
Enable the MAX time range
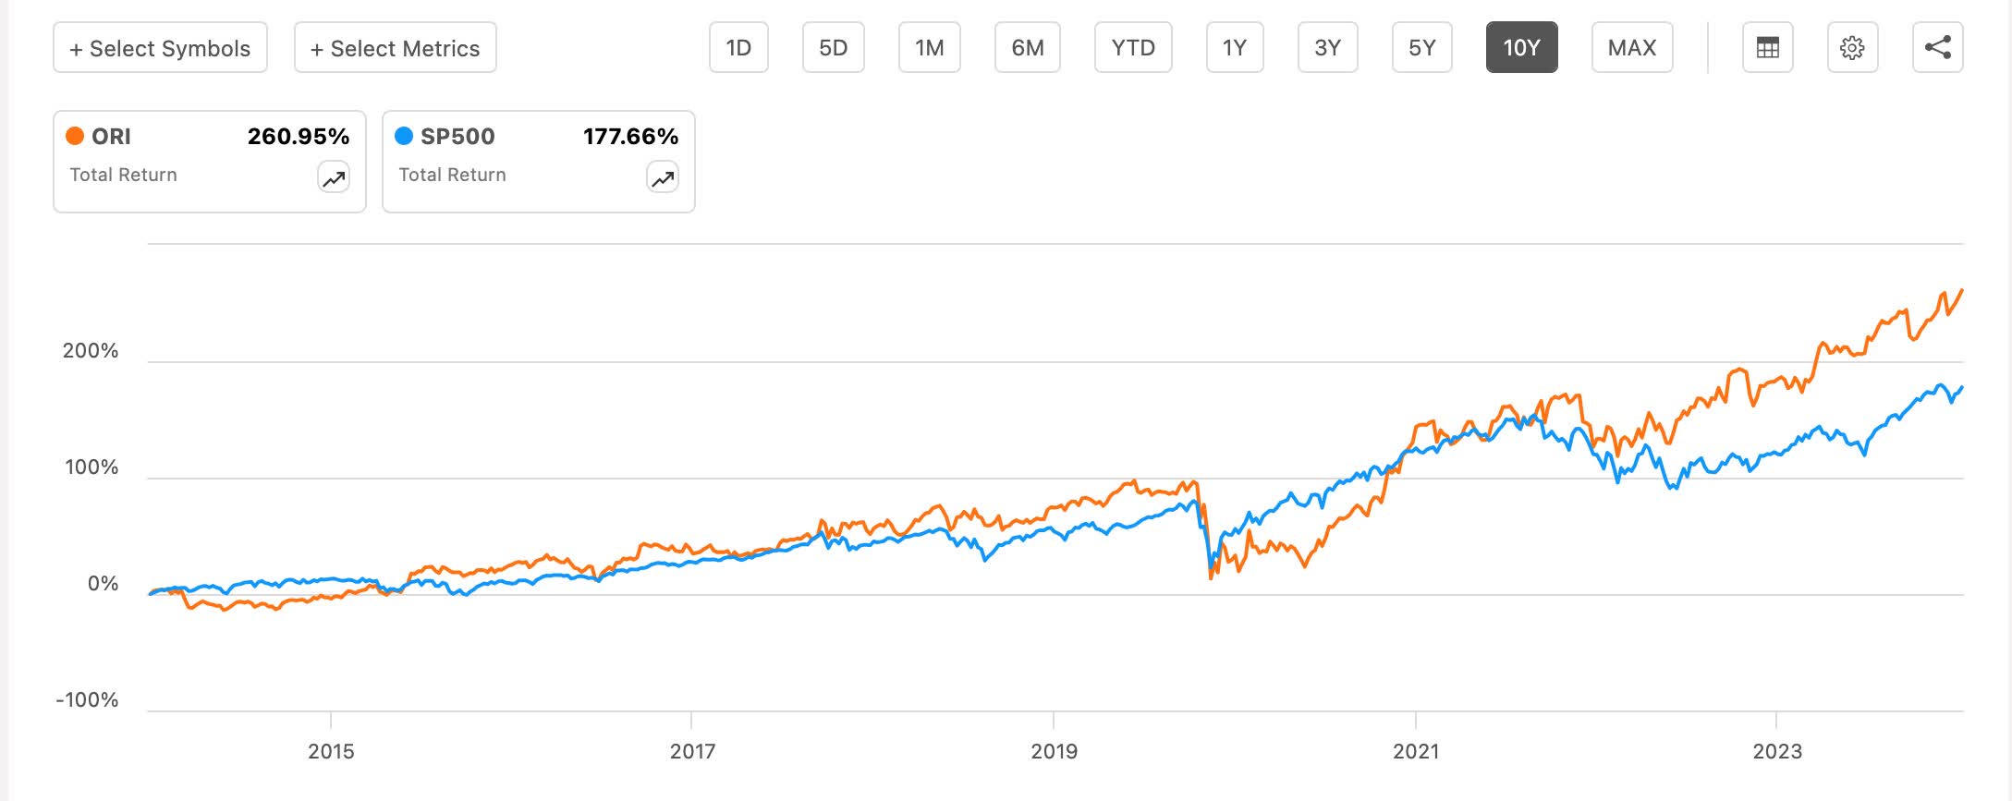coord(1630,48)
